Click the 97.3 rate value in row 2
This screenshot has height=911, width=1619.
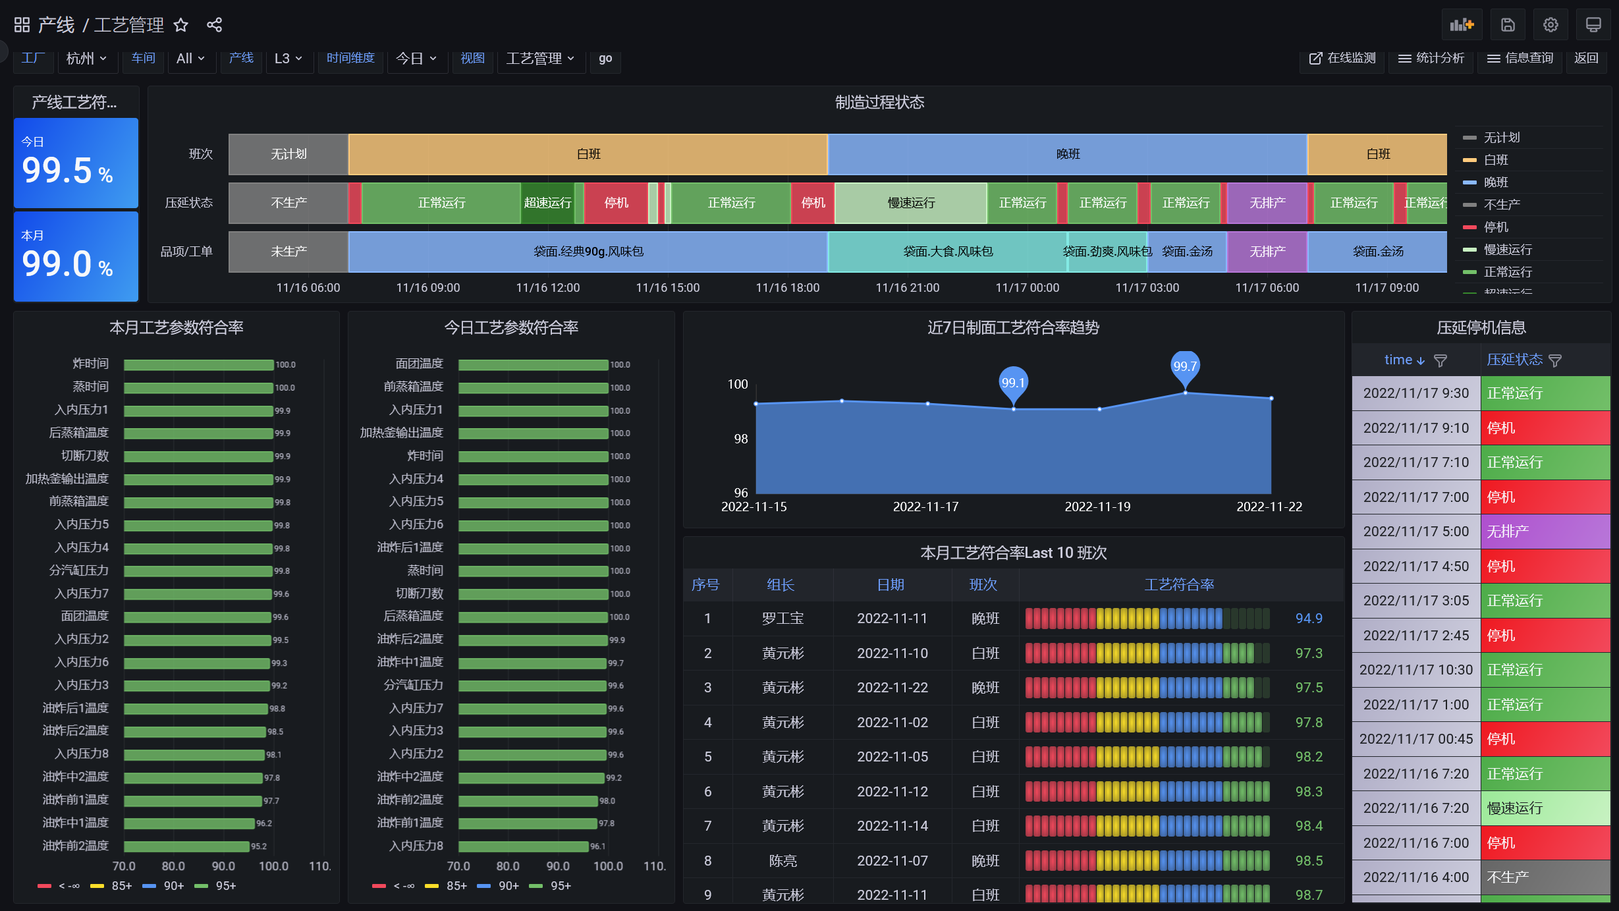[x=1309, y=653]
